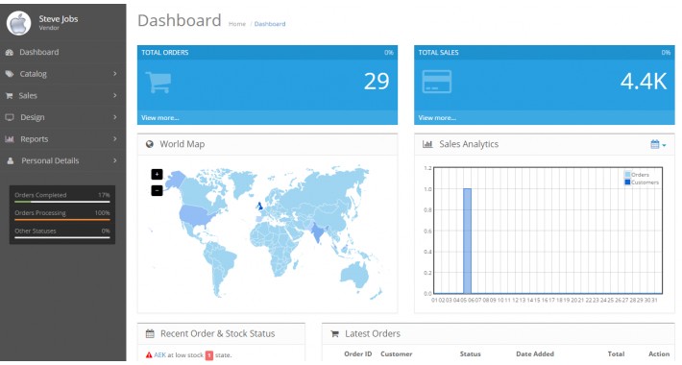
Task: Click the Other Statuses progress bar
Action: 62,237
